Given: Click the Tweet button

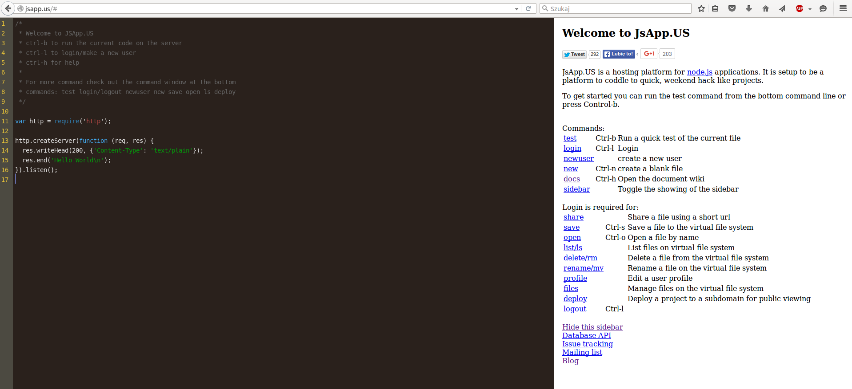Looking at the screenshot, I should click(x=574, y=54).
